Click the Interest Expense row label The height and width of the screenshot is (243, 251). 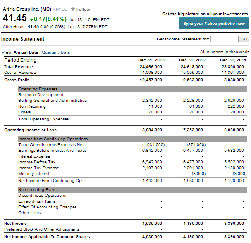[x=34, y=156]
